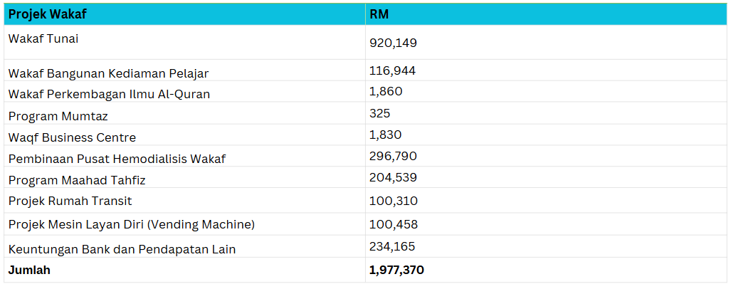
Task: Click the Pembinaan Pusat Hemodialisis Wakaf cell
Action: pos(117,159)
